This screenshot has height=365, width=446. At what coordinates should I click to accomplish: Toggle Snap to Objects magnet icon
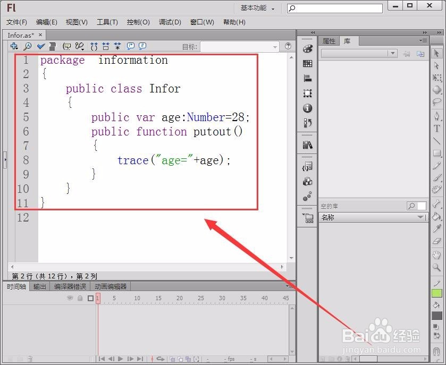(436, 352)
